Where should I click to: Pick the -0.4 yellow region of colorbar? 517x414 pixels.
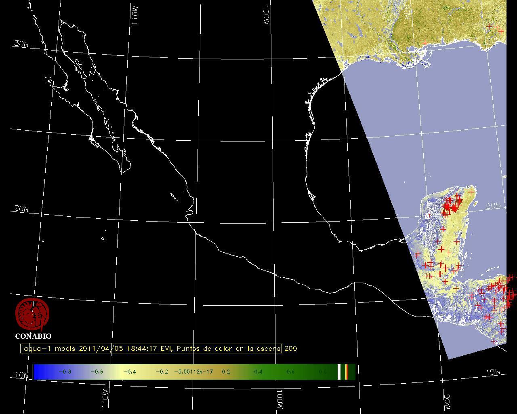[x=129, y=372]
